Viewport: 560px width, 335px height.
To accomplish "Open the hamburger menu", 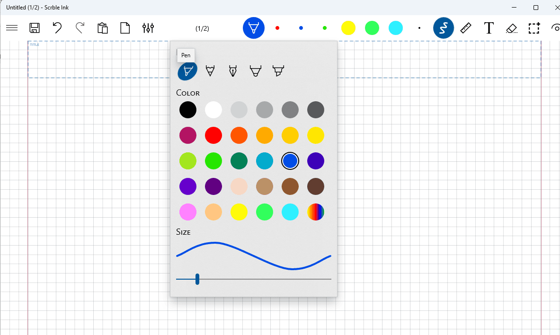I will click(x=12, y=28).
